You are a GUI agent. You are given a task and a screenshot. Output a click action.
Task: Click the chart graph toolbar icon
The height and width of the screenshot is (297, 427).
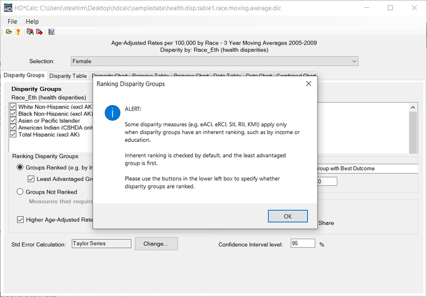click(x=52, y=32)
